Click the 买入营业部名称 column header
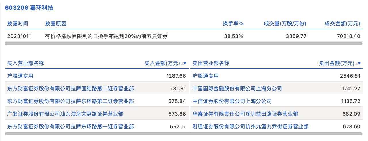This screenshot has width=368, height=141. pyautogui.click(x=26, y=63)
